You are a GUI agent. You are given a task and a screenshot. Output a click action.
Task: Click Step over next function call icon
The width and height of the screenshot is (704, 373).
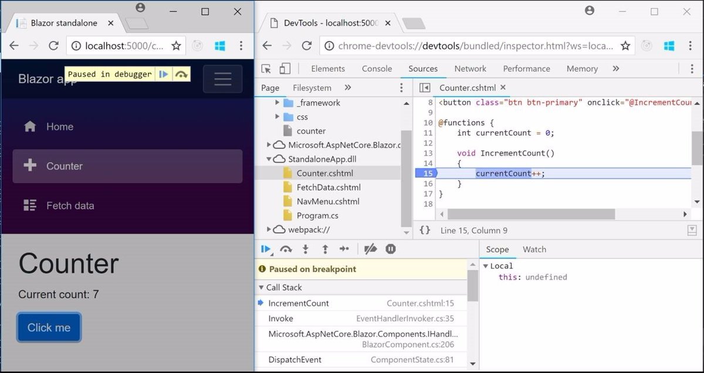pyautogui.click(x=286, y=249)
